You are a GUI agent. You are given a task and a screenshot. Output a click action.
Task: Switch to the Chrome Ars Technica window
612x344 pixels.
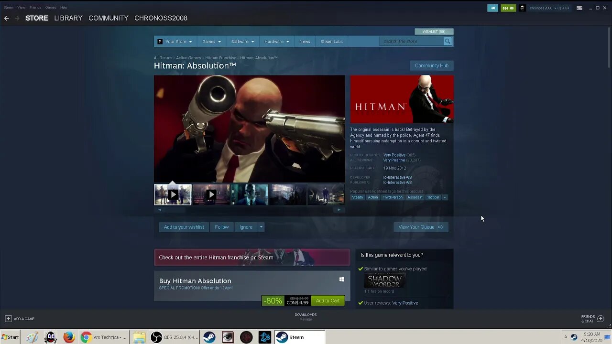point(103,337)
